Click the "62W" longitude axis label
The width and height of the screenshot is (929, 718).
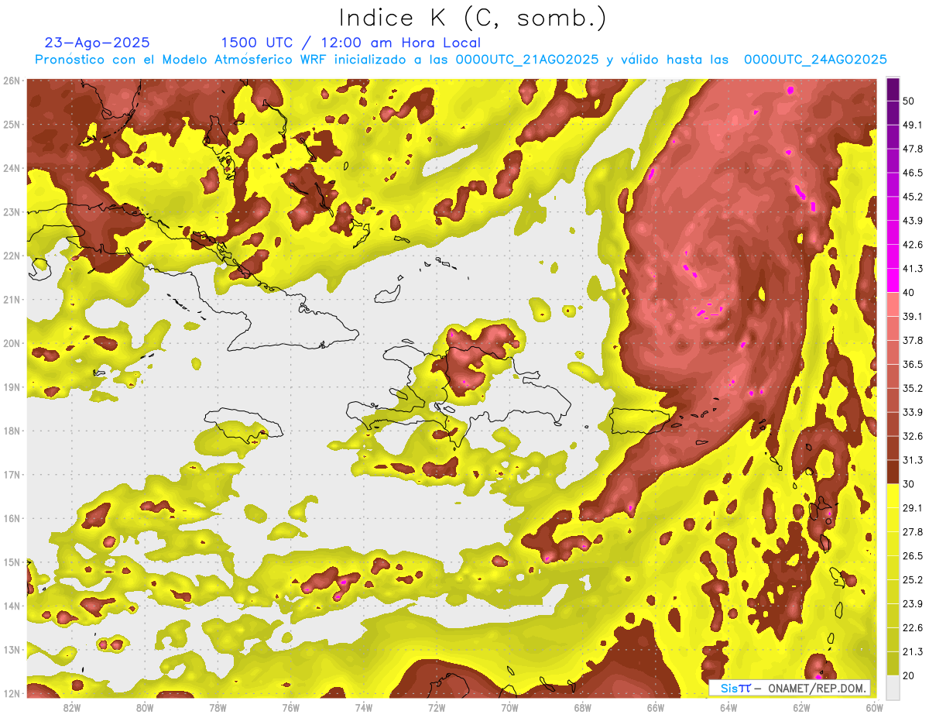click(802, 708)
